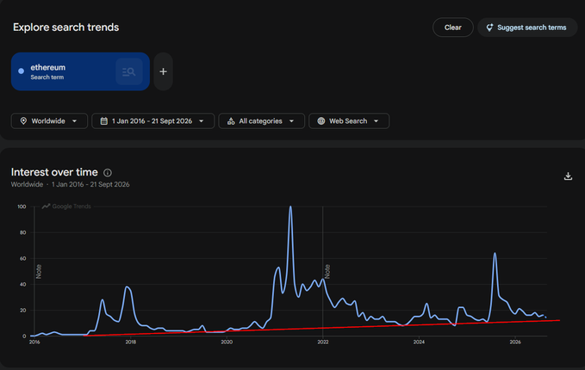Viewport: 585px width, 370px height.
Task: Click the 2024 x-axis label
Action: point(419,342)
